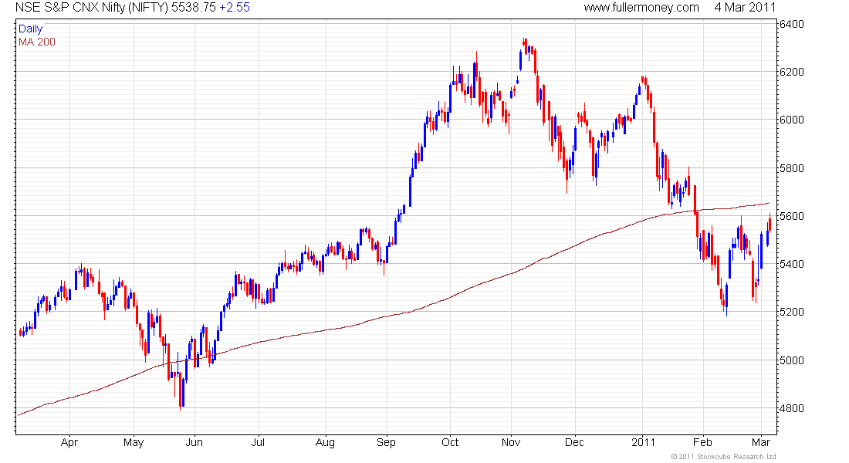Click the 'MA 200' legend label
This screenshot has width=849, height=463.
(37, 42)
